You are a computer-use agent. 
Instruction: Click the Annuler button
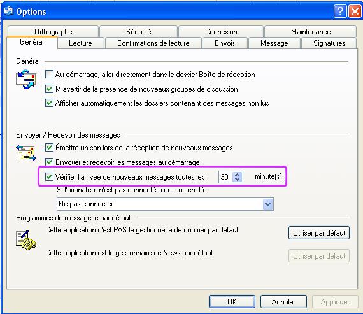283,301
